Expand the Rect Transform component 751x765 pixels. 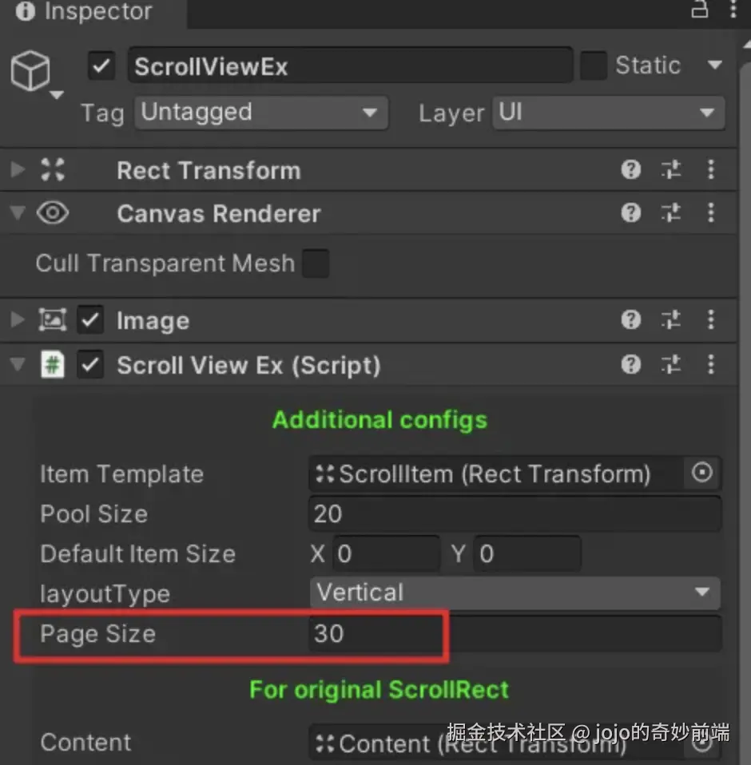(x=18, y=169)
